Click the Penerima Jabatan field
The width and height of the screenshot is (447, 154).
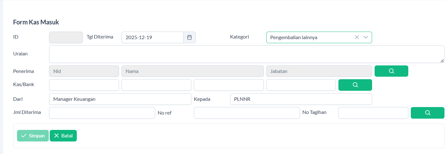(319, 71)
